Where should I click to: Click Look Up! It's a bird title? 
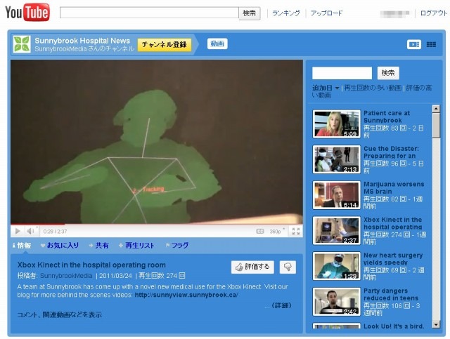[394, 326]
